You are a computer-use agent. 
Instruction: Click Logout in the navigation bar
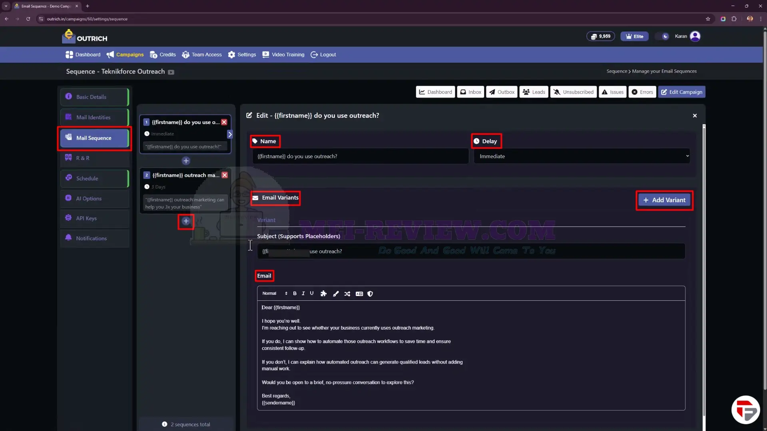323,55
